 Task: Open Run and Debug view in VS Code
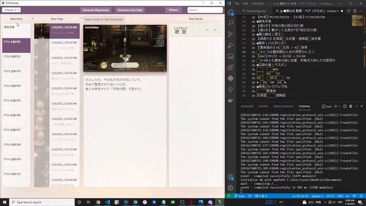point(230,45)
